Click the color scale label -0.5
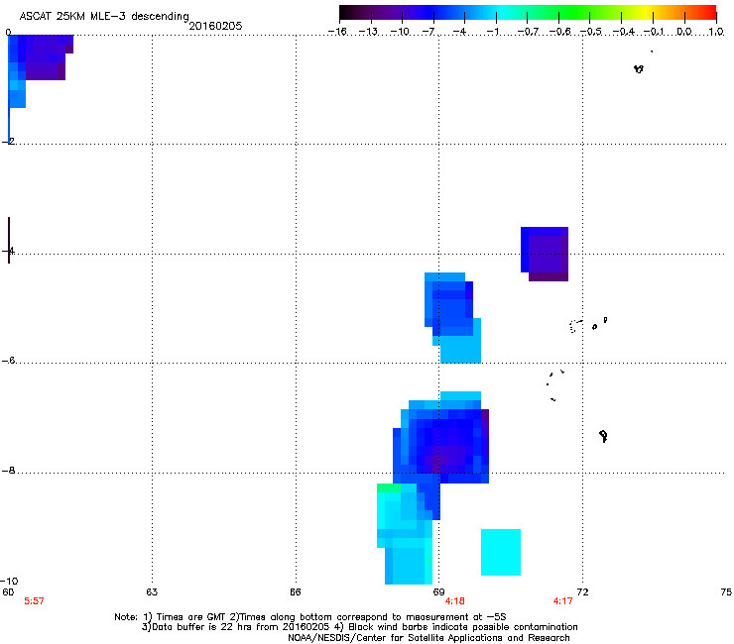Viewport: 734px width, 644px height. (591, 32)
